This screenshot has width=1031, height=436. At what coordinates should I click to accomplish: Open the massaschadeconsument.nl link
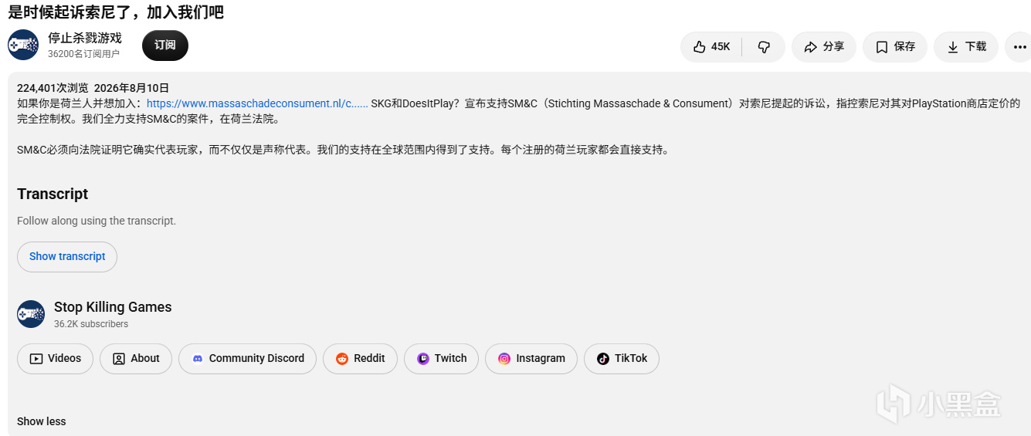tap(257, 103)
